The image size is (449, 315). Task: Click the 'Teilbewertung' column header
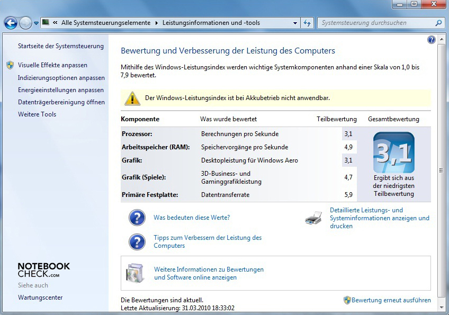click(336, 119)
